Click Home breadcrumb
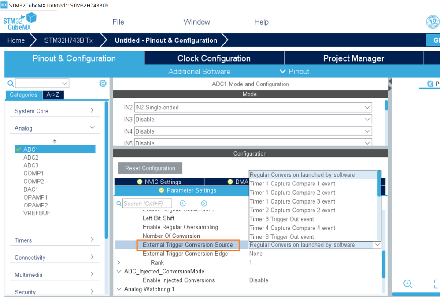This screenshot has width=440, height=298. [16, 40]
